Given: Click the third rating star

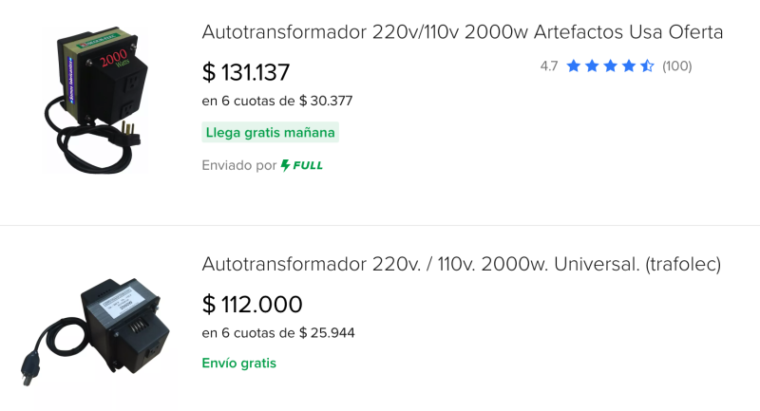Looking at the screenshot, I should 610,66.
